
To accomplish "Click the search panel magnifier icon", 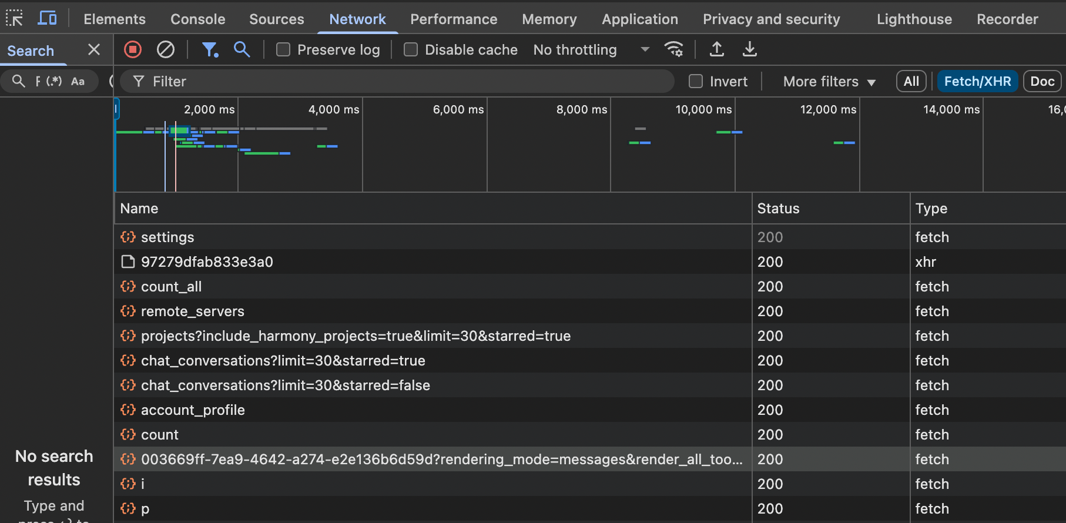I will coord(19,81).
